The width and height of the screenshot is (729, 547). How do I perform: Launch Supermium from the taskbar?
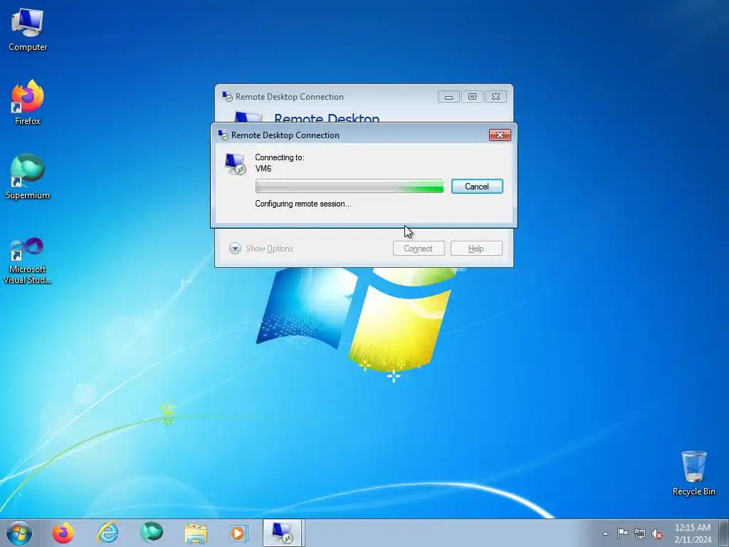(x=152, y=533)
